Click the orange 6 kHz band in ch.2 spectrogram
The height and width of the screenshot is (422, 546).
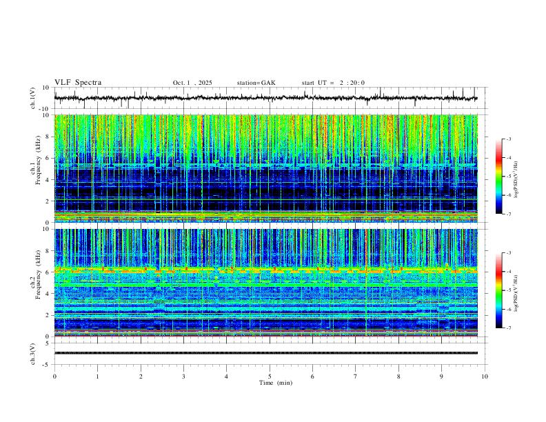coord(265,270)
